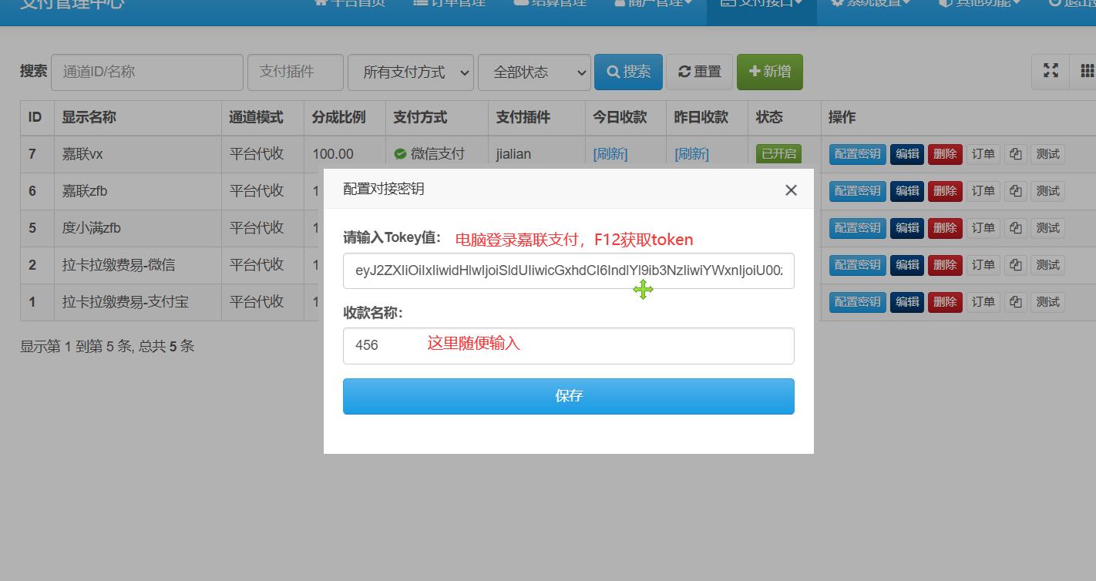The width and height of the screenshot is (1096, 581).
Task: Refresh 今日收款 for 嘉联vx
Action: point(610,154)
